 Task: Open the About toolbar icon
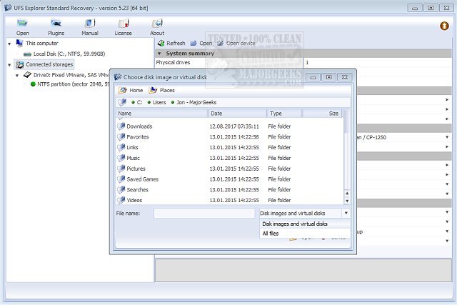point(157,27)
